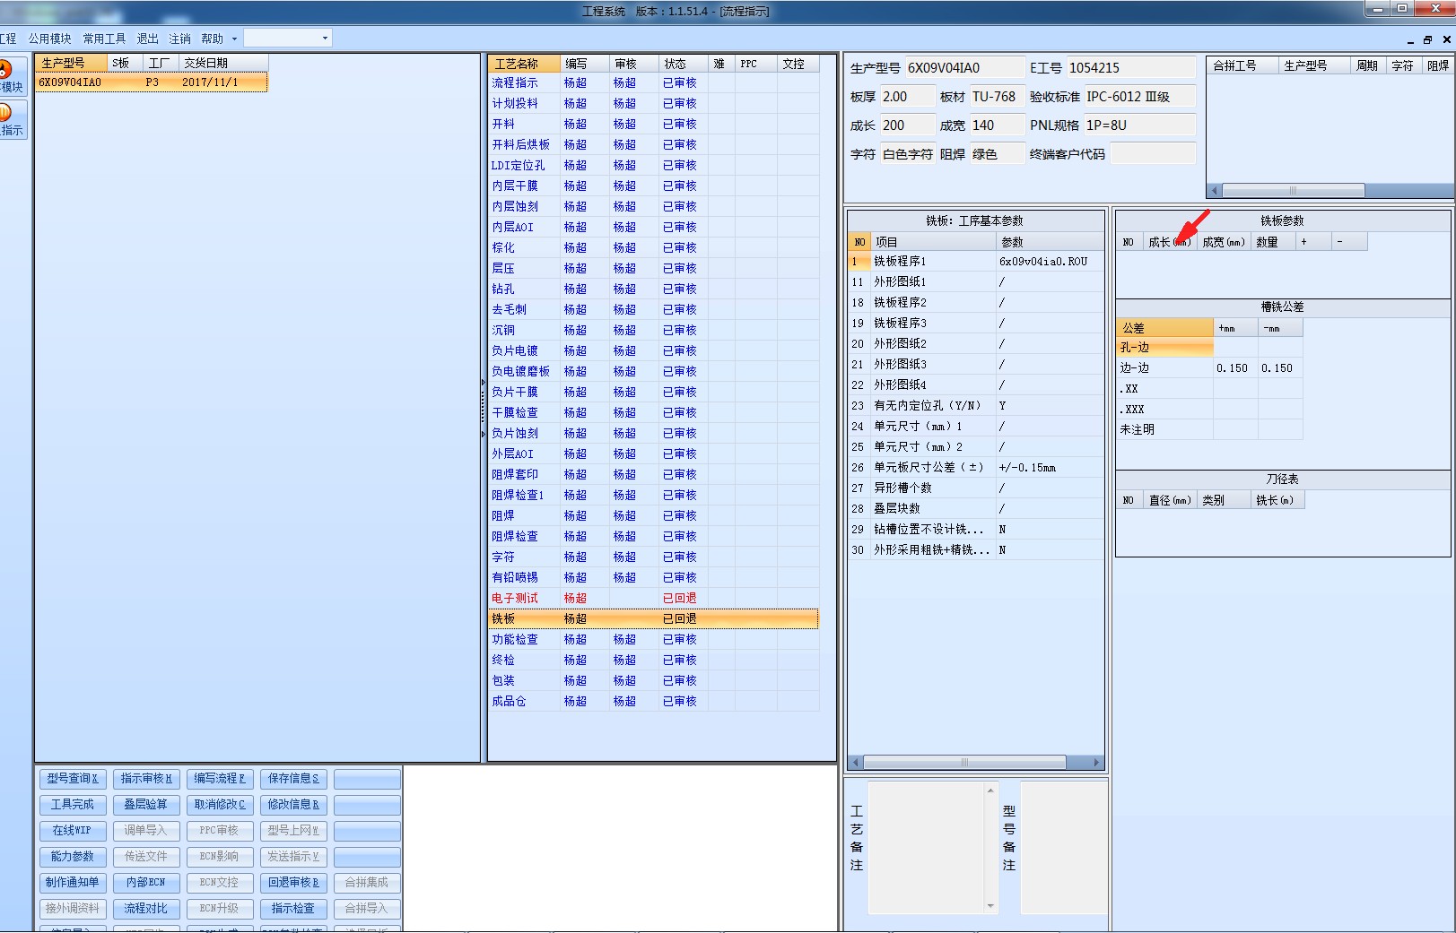
Task: Select the 内层AOI process row
Action: pyautogui.click(x=653, y=227)
